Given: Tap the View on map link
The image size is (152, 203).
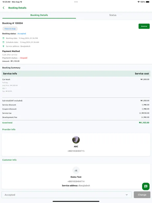Looking at the screenshot, I should [10, 29].
